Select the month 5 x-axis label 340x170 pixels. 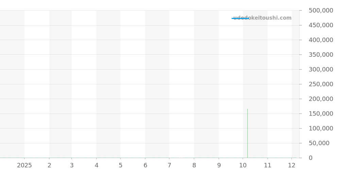120,166
